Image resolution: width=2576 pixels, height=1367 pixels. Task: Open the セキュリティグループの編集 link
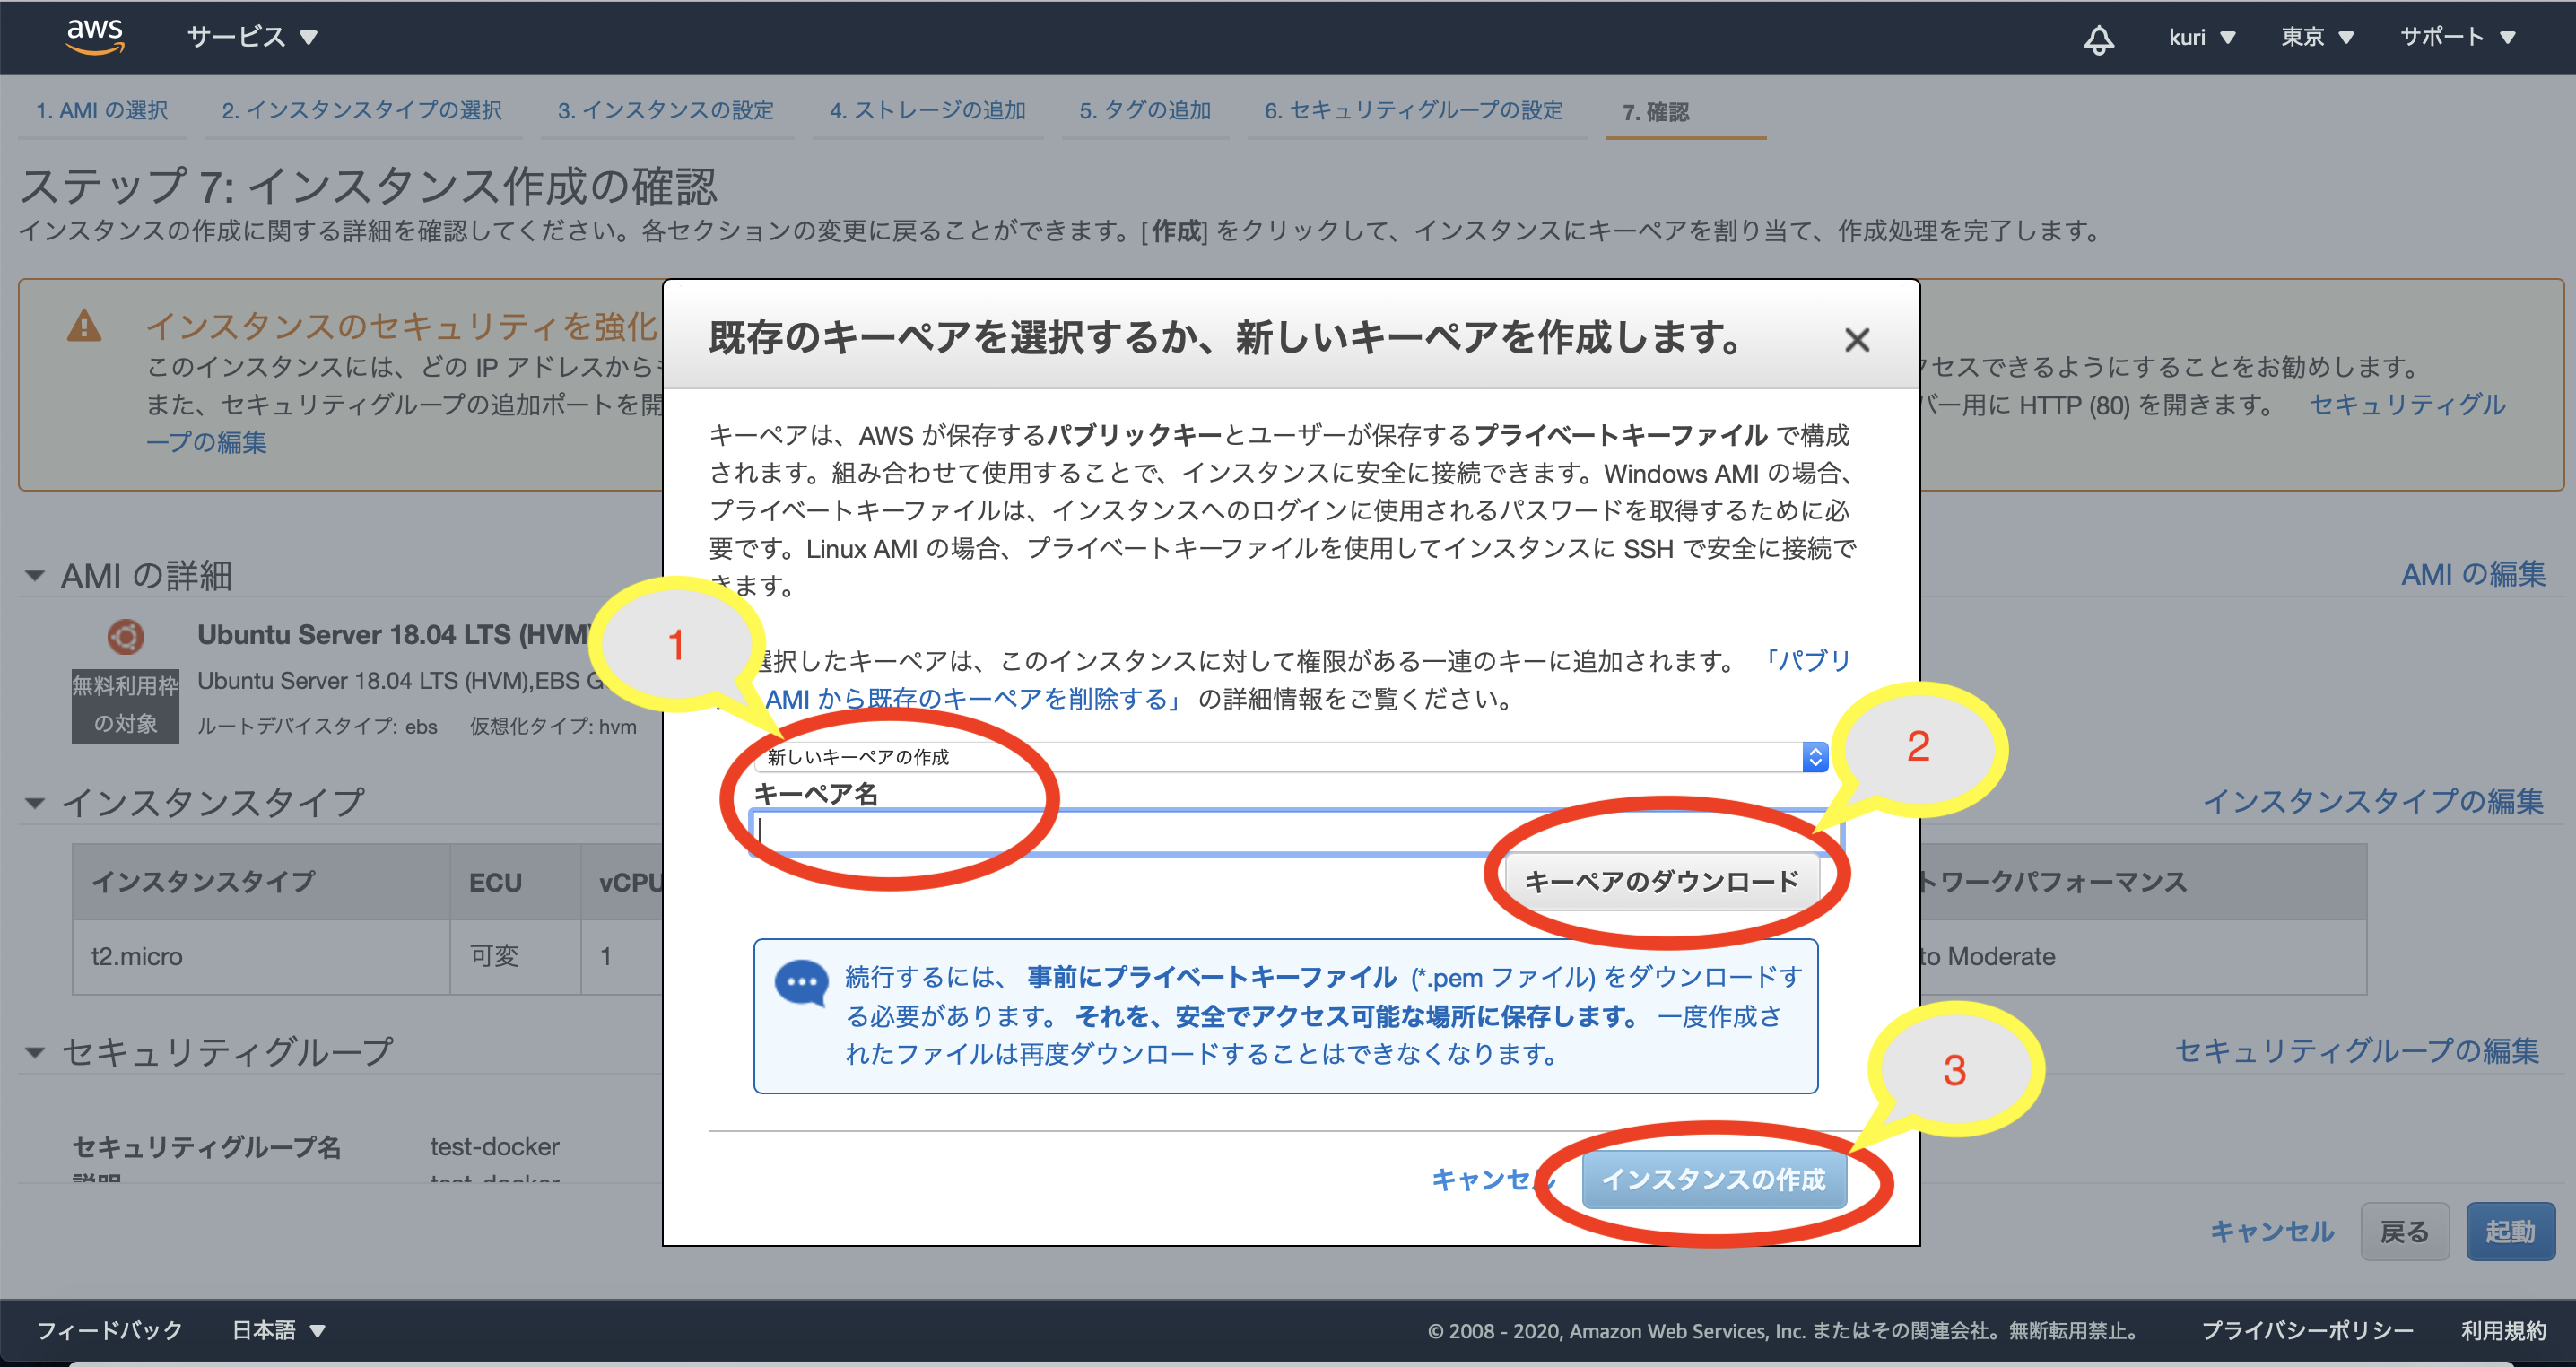[2357, 1050]
